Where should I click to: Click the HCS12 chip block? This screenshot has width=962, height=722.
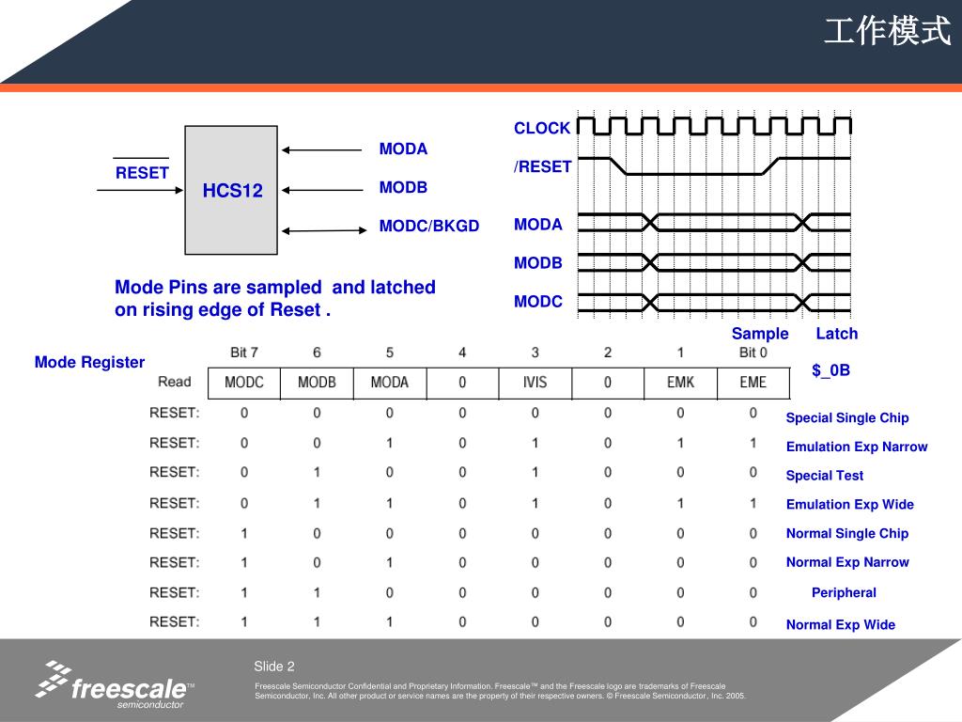pyautogui.click(x=231, y=190)
